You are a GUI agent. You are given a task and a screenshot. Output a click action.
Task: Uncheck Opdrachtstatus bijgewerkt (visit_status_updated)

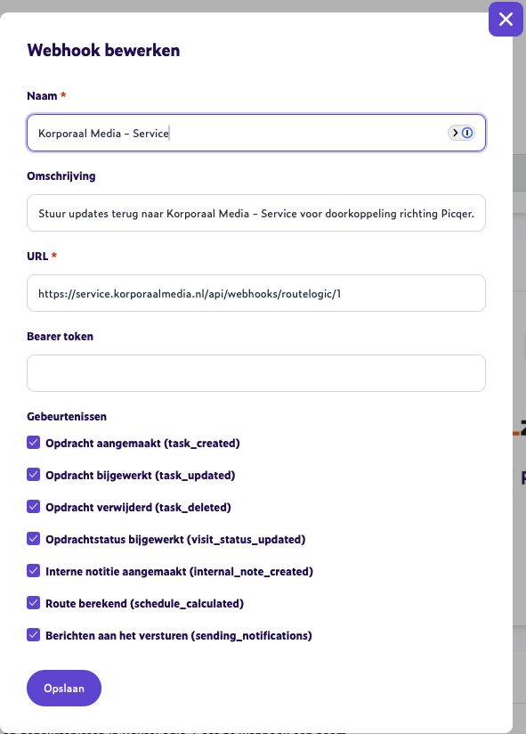coord(34,539)
